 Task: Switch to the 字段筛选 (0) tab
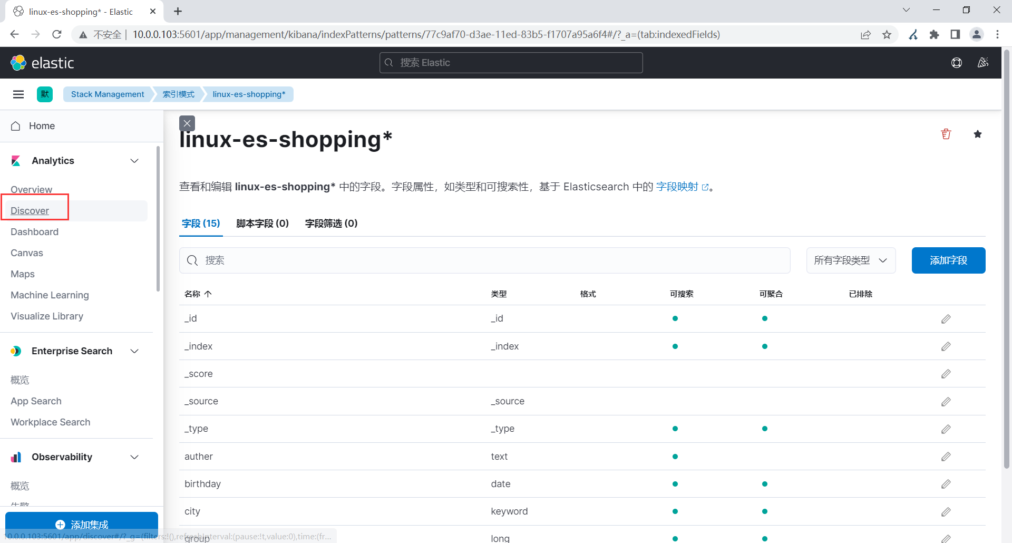[x=330, y=223]
